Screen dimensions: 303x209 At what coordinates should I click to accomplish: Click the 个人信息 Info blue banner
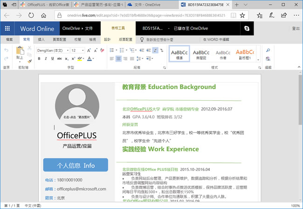76,165
